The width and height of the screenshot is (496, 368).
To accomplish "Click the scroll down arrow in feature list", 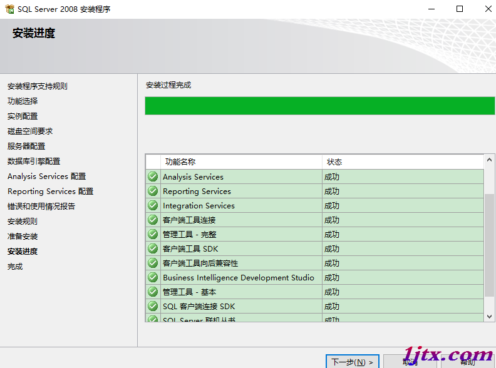I will [x=489, y=317].
